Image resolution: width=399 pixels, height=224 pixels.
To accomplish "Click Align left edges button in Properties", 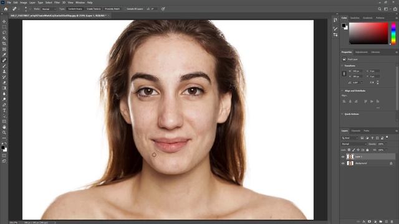I will [x=344, y=101].
